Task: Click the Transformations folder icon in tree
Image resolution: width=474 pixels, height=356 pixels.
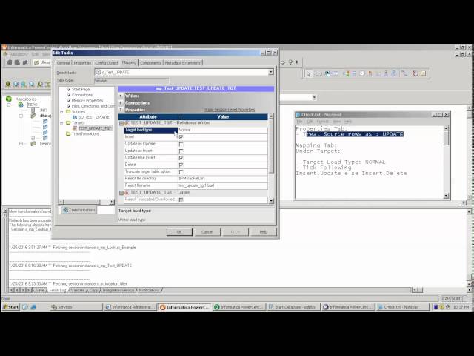Action: (x=68, y=133)
